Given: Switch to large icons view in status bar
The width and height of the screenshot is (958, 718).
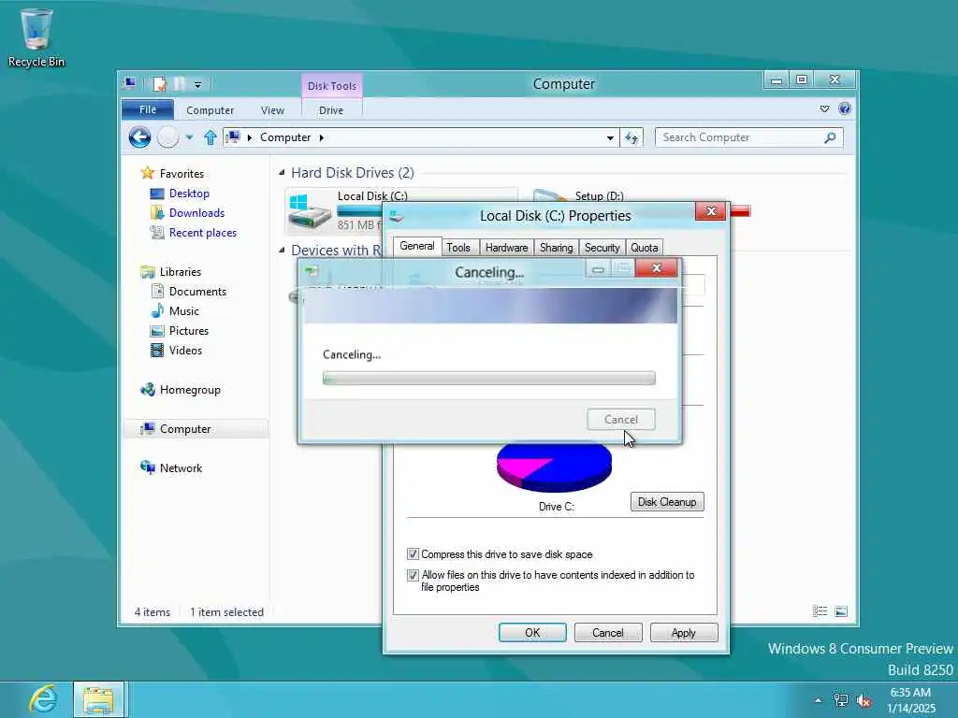Looking at the screenshot, I should [x=841, y=611].
